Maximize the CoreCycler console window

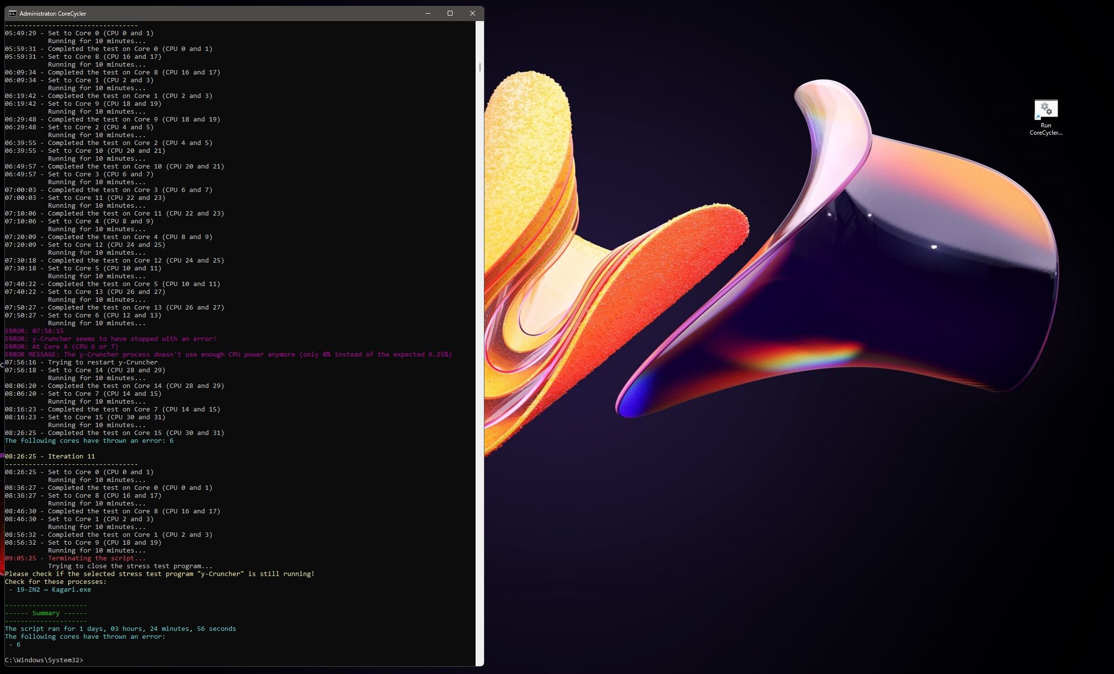click(450, 13)
